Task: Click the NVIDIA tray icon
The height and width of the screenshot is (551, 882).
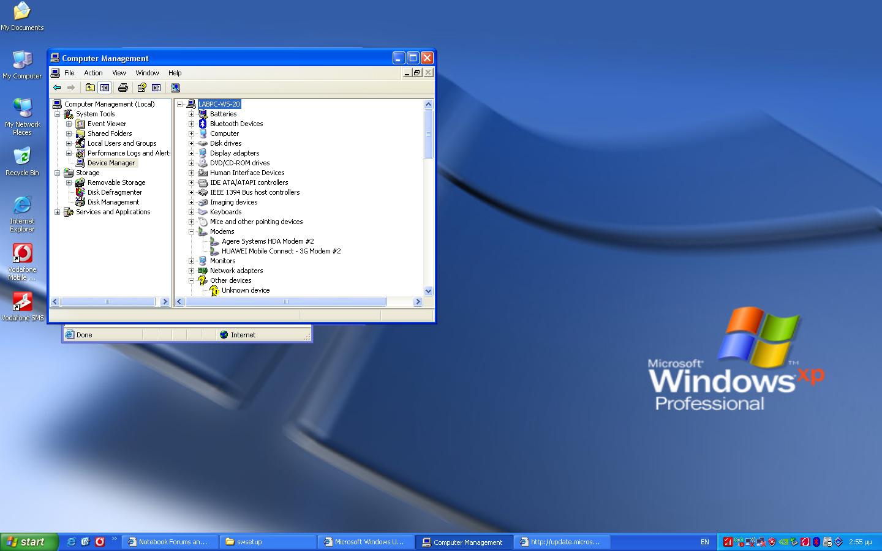Action: 783,542
